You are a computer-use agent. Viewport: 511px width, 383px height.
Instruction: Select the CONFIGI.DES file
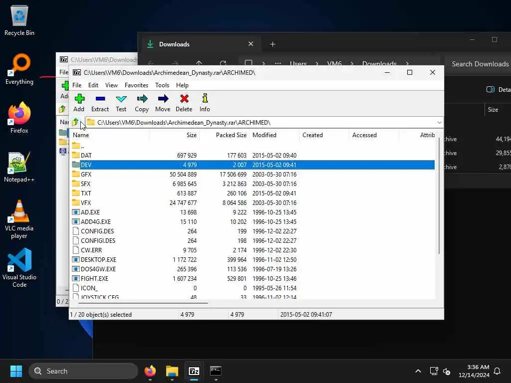[253, 240]
